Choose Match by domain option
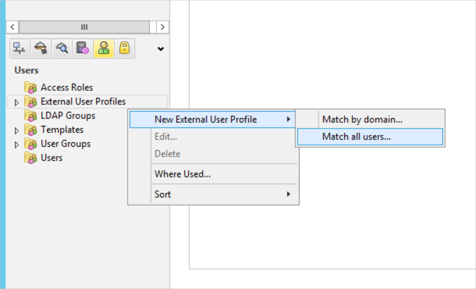The image size is (476, 289). point(362,120)
